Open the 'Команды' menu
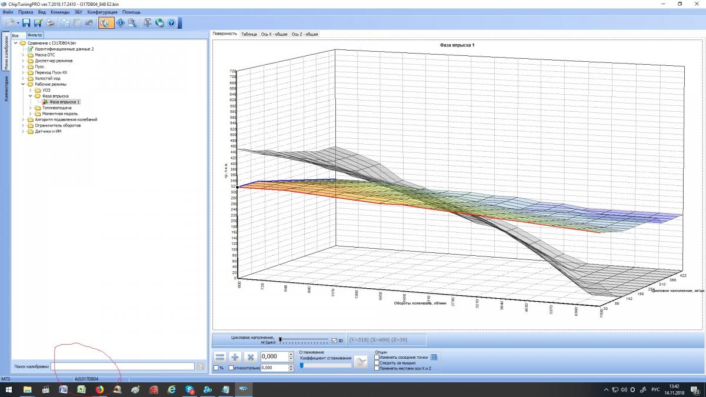Image resolution: width=706 pixels, height=397 pixels. point(59,12)
